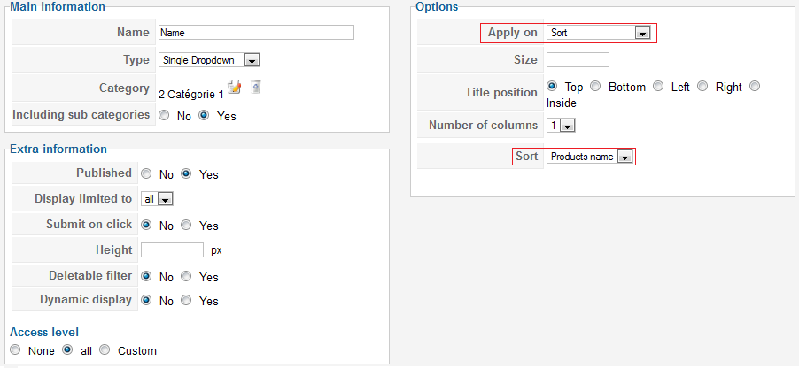The image size is (799, 368).
Task: Select Bottom title position
Action: [595, 87]
